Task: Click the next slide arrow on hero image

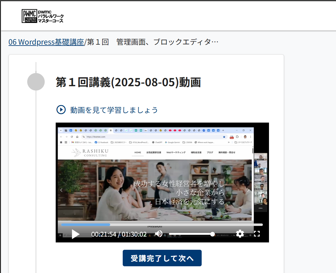Action: tap(248, 190)
